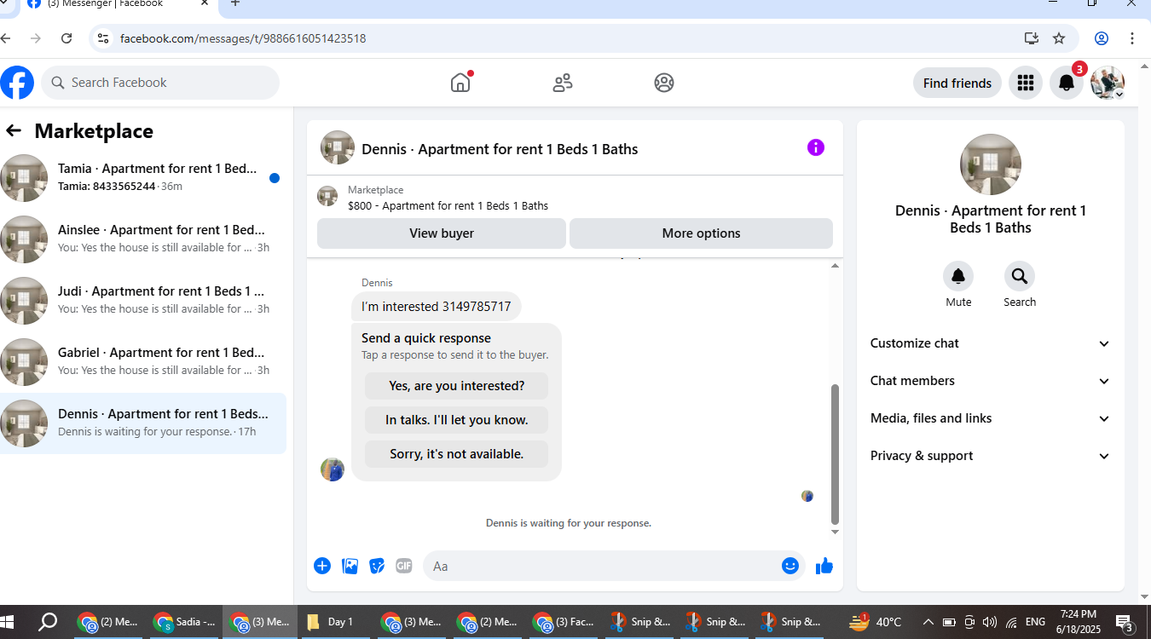This screenshot has height=639, width=1151.
Task: Send a thumbs-up like
Action: pyautogui.click(x=824, y=566)
